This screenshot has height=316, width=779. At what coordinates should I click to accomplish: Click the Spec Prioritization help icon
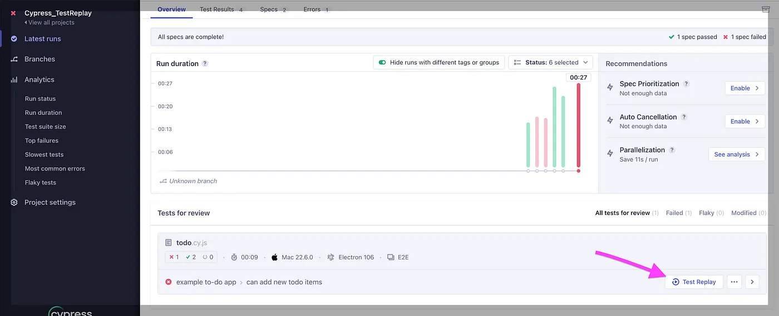686,84
